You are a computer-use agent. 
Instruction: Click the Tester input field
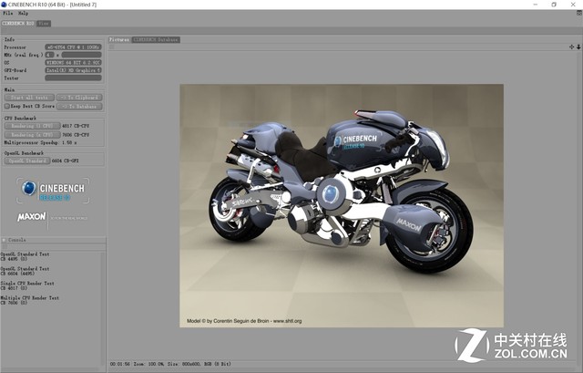point(73,78)
